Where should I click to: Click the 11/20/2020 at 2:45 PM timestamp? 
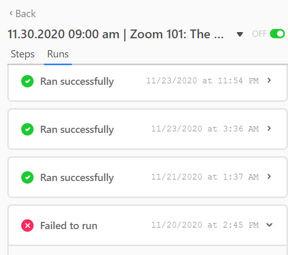click(x=205, y=225)
